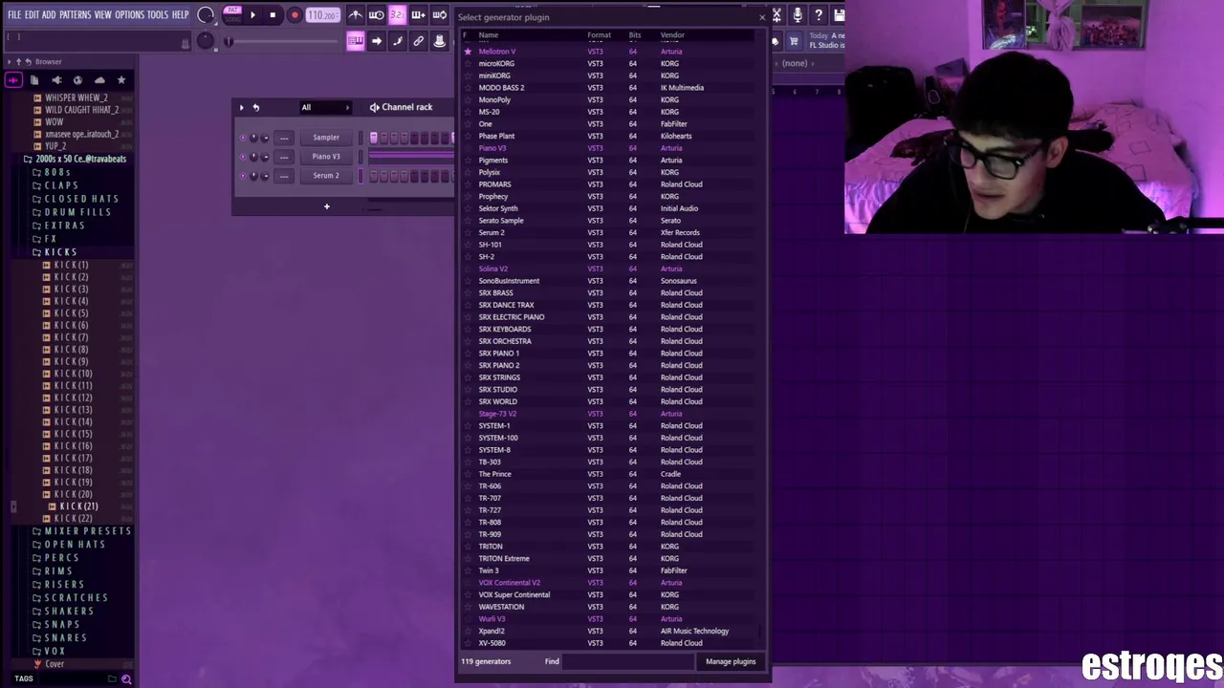Toggle the wait for input icon
1224x688 pixels.
(x=376, y=15)
